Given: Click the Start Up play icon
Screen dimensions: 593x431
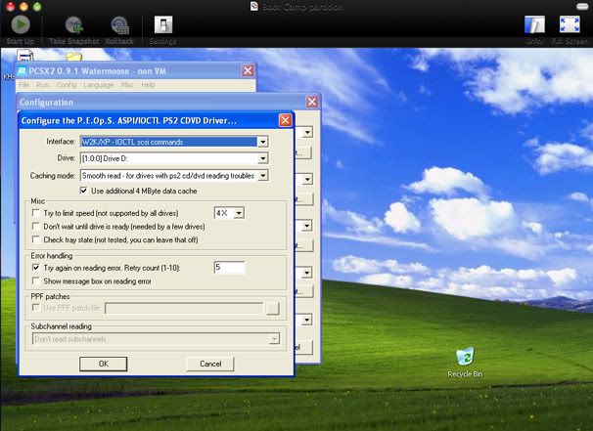Looking at the screenshot, I should [x=21, y=24].
